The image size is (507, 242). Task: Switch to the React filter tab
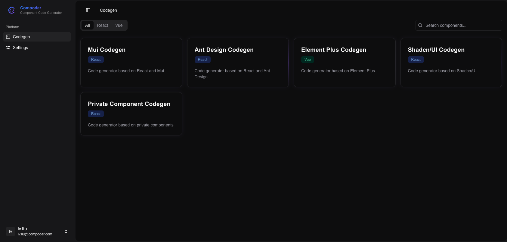coord(103,25)
